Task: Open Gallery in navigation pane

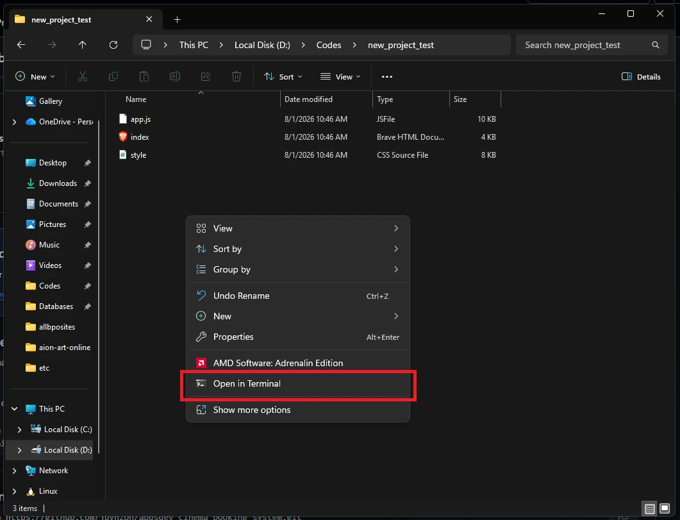Action: [x=50, y=101]
